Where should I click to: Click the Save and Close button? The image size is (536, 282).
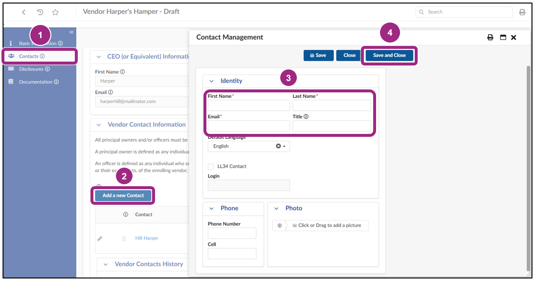389,55
